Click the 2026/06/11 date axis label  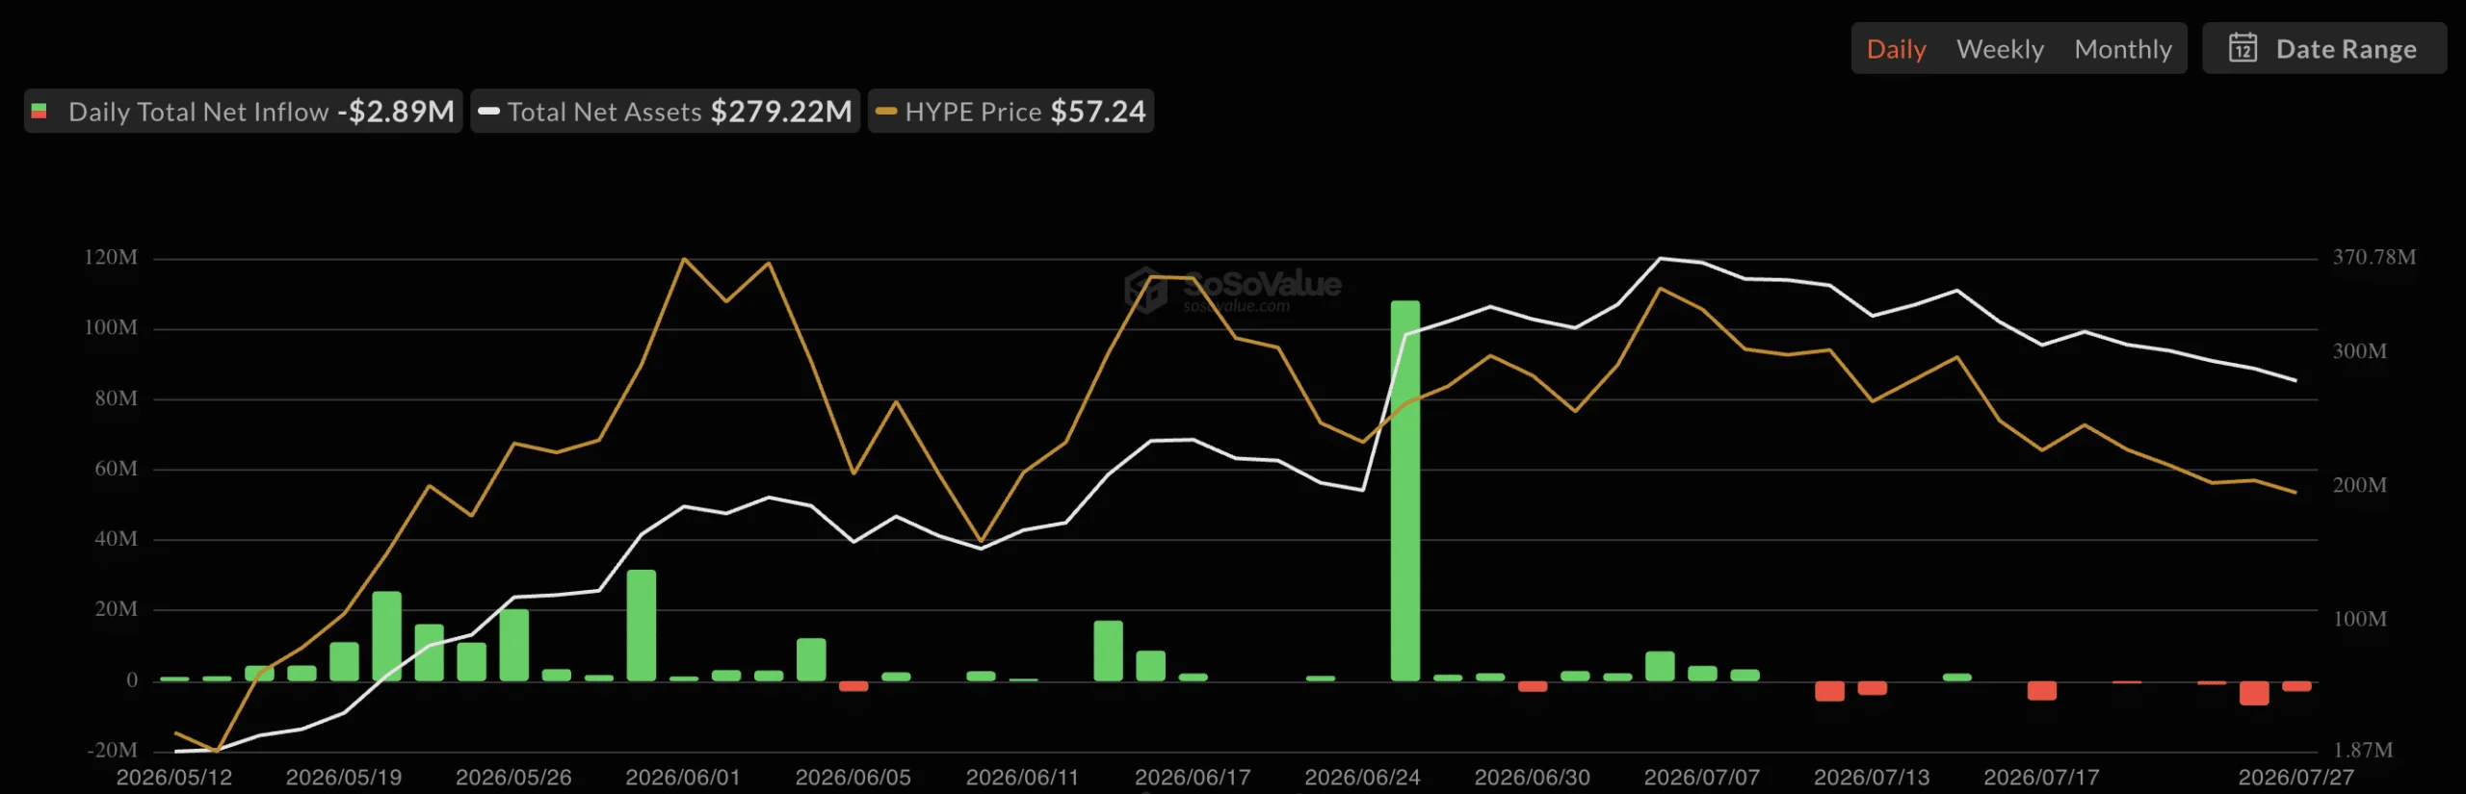click(x=1022, y=777)
